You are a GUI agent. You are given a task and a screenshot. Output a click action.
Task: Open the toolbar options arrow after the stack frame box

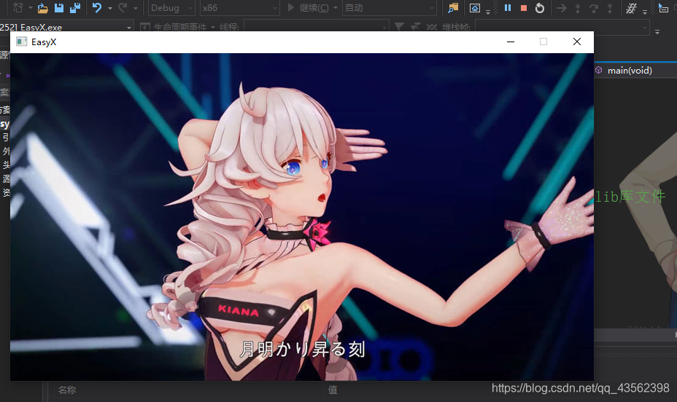pos(657,31)
